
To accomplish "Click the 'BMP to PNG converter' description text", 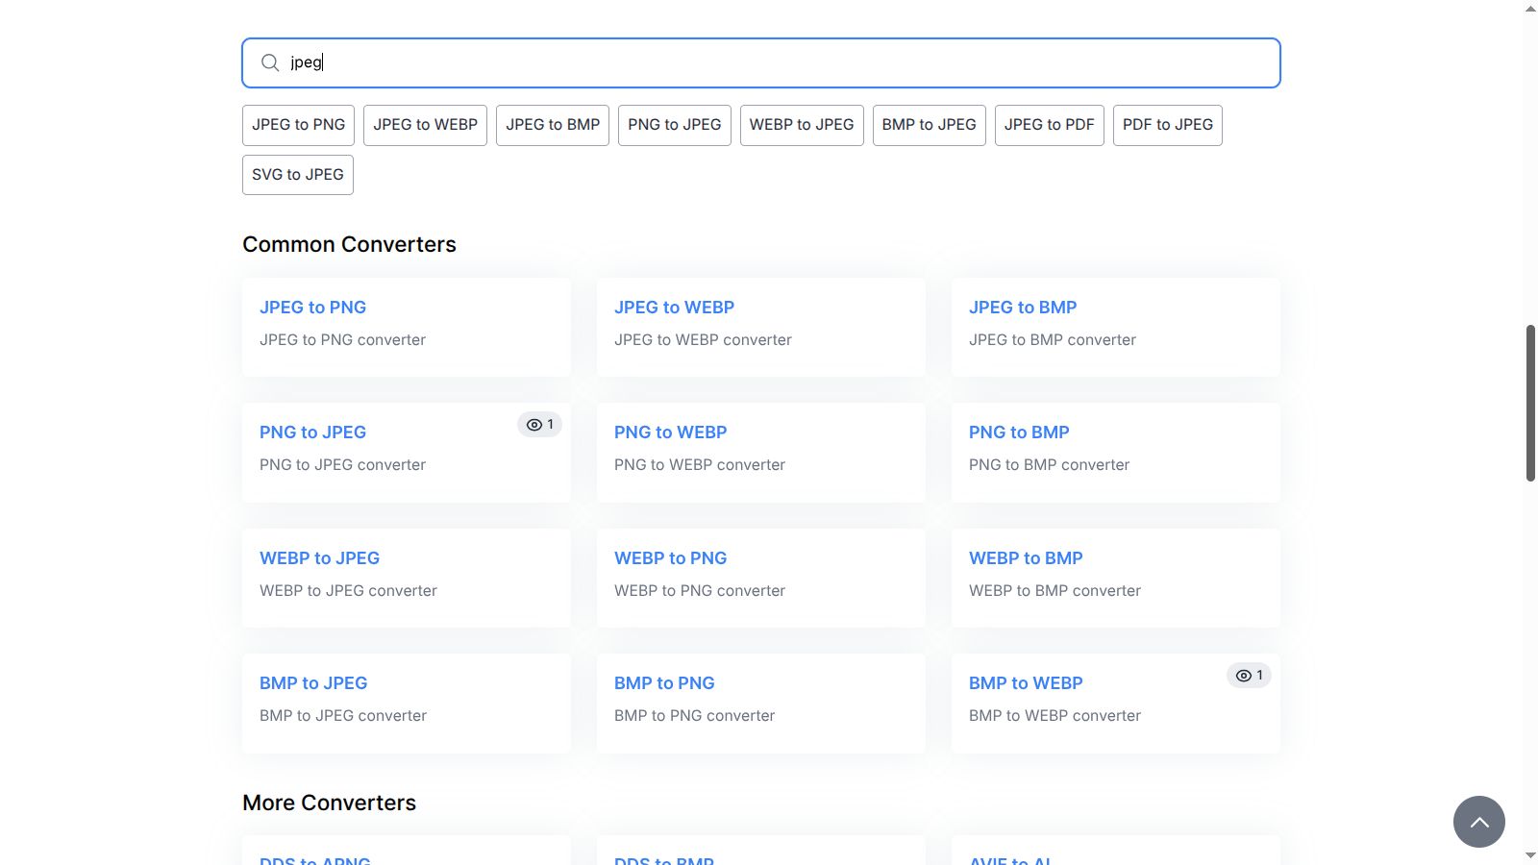I will [x=694, y=716].
